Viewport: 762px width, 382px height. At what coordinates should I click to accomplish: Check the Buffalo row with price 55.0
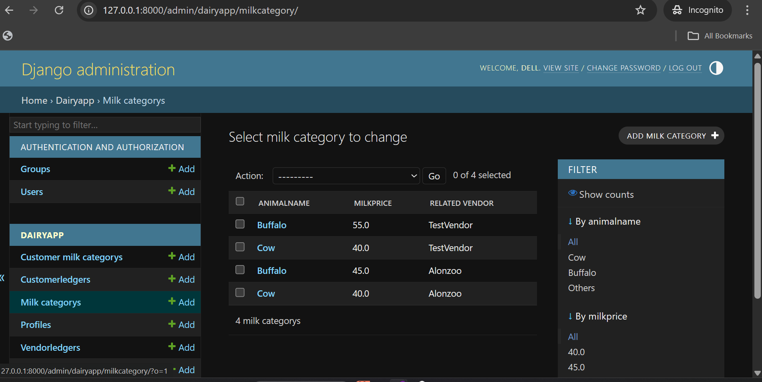point(240,224)
